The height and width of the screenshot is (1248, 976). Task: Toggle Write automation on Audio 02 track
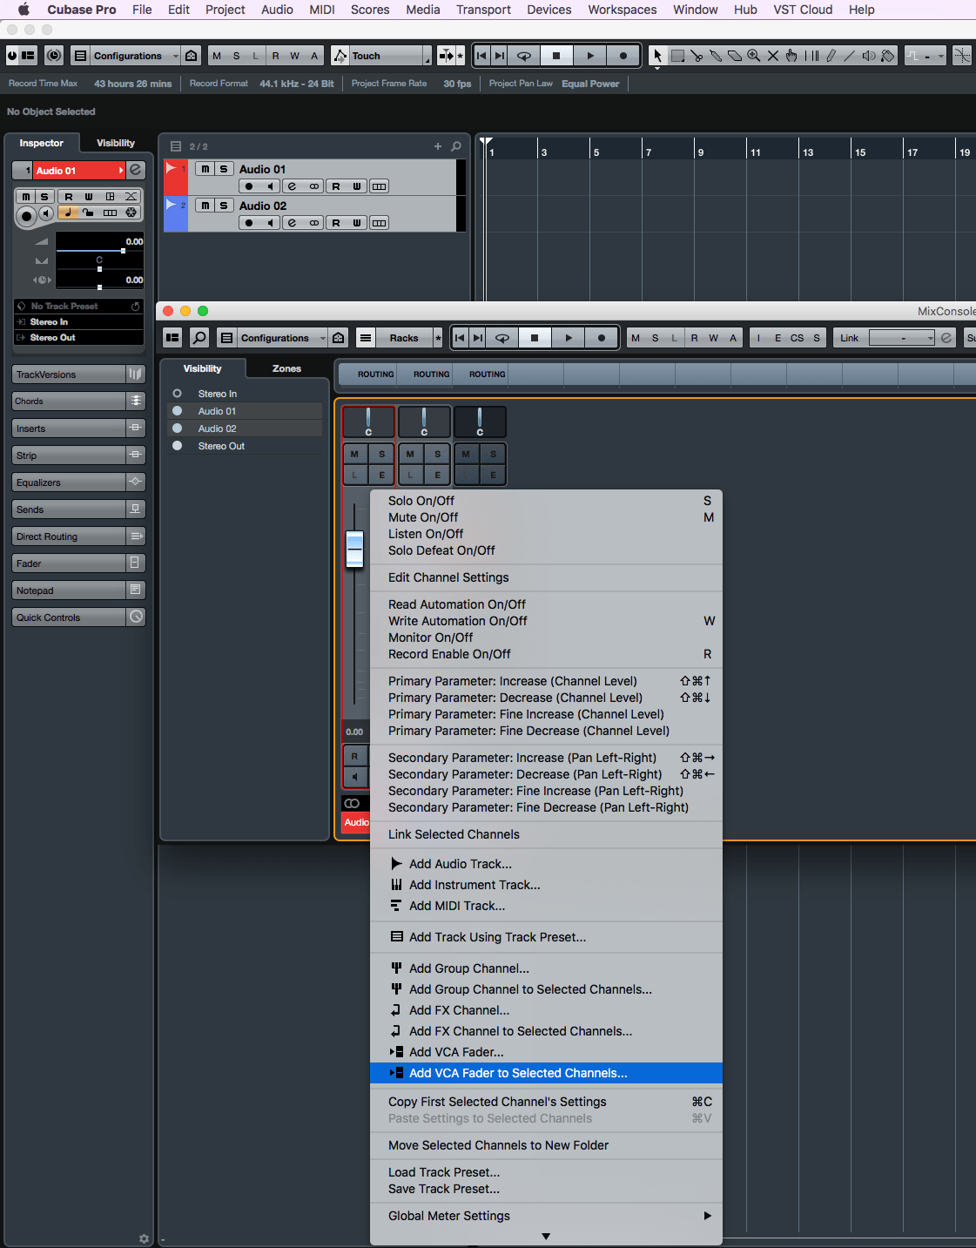[x=356, y=223]
